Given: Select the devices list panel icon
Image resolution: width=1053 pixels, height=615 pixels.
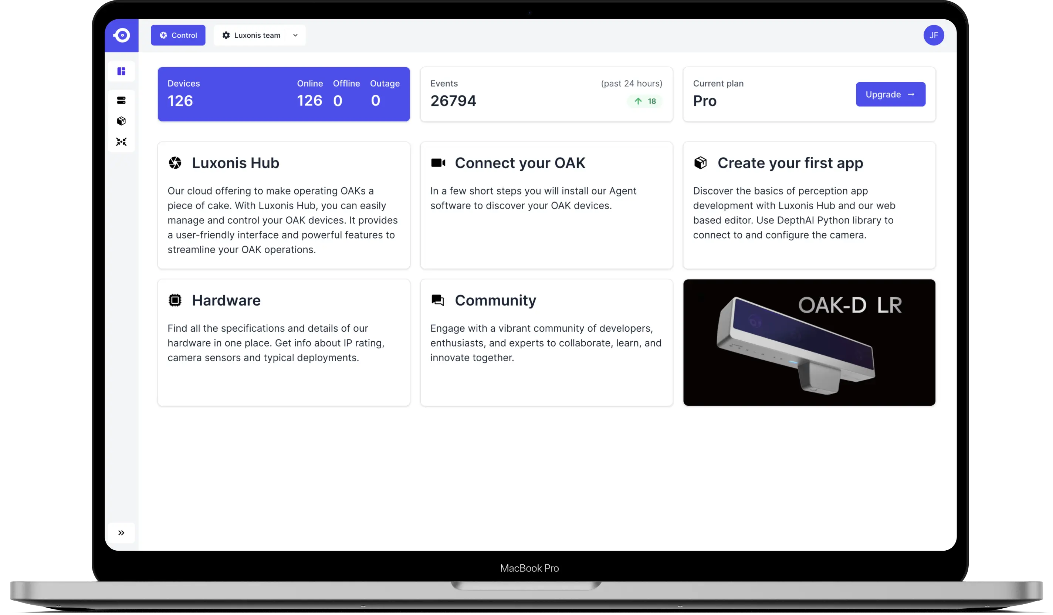Looking at the screenshot, I should click(121, 99).
